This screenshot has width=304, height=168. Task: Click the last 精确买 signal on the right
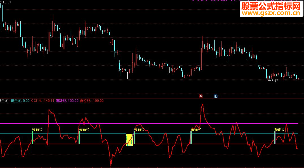(x=280, y=130)
